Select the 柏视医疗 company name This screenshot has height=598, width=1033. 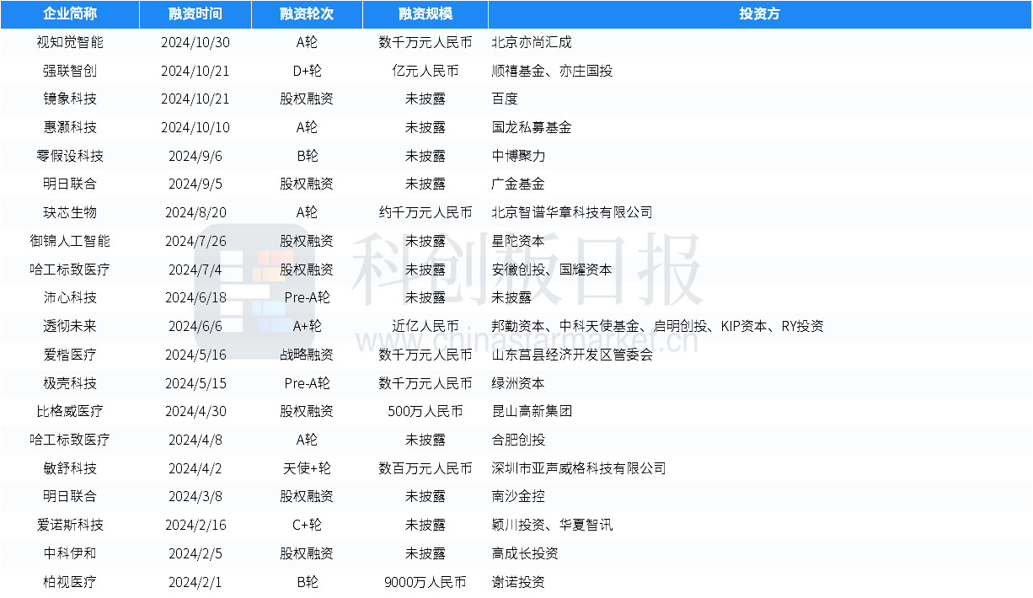(70, 581)
